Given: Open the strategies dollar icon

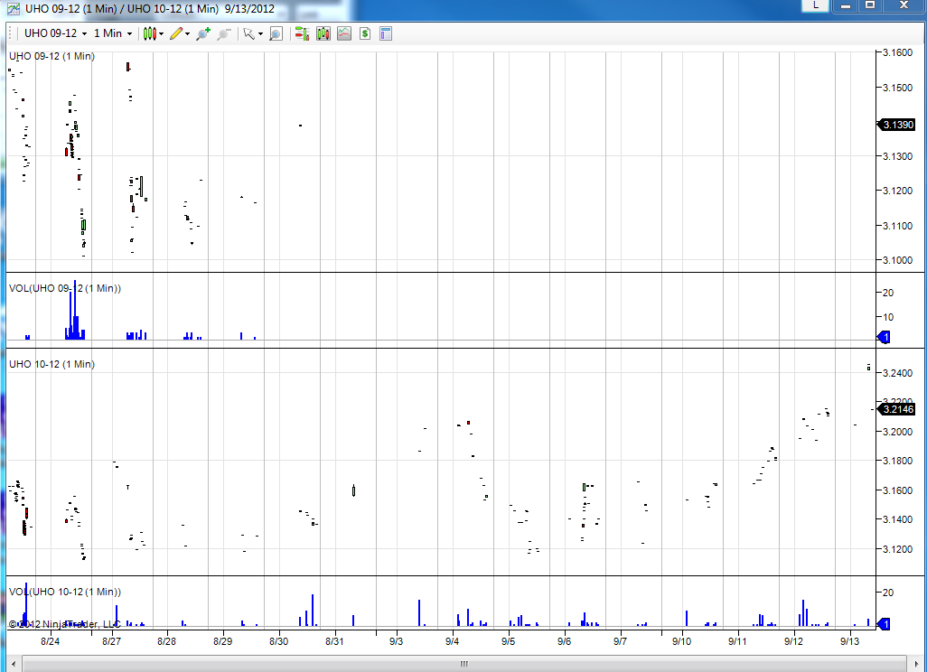Looking at the screenshot, I should (x=365, y=33).
